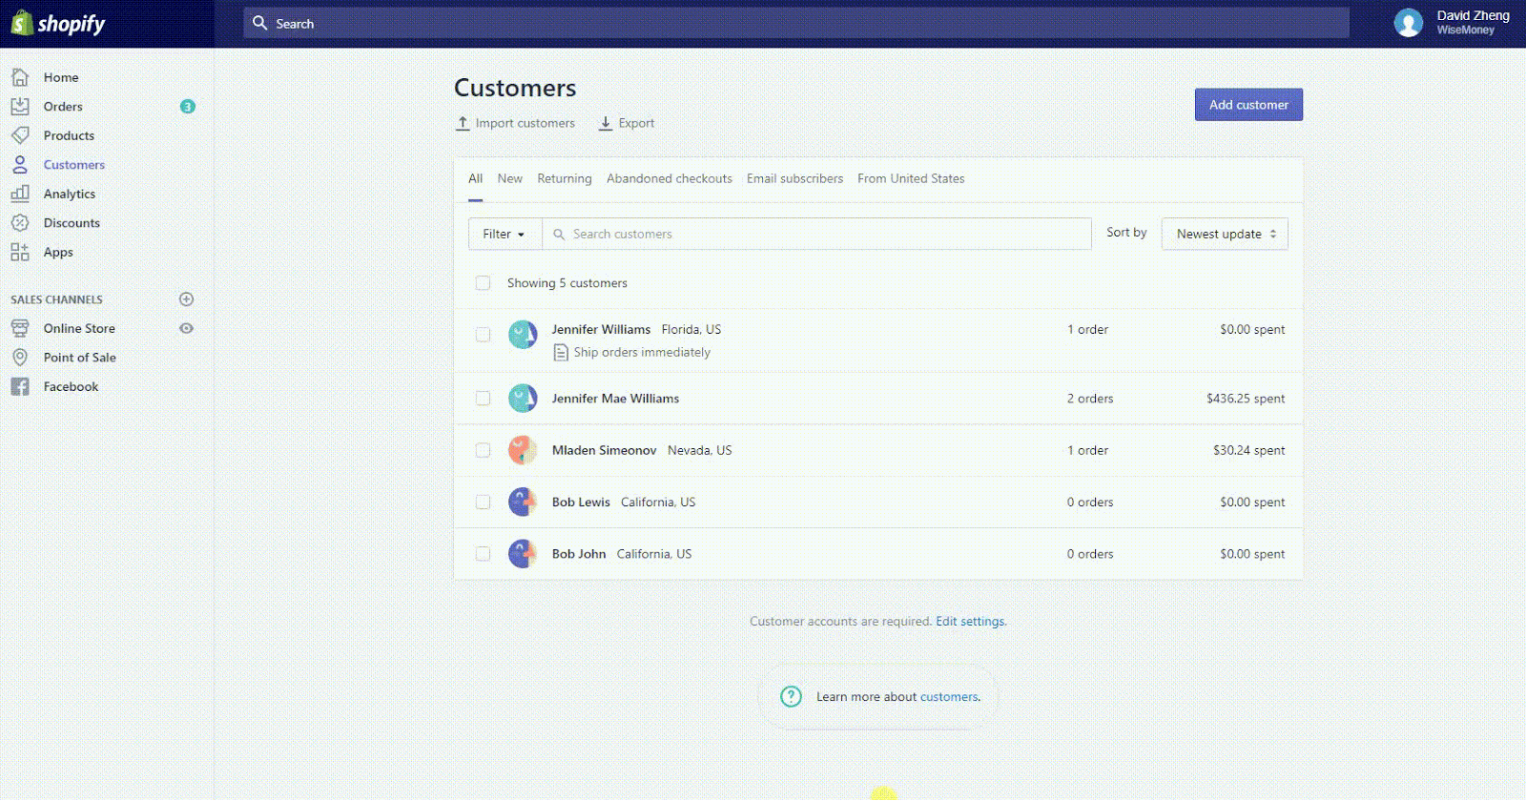The image size is (1526, 801).
Task: Switch to the All tab
Action: point(475,178)
